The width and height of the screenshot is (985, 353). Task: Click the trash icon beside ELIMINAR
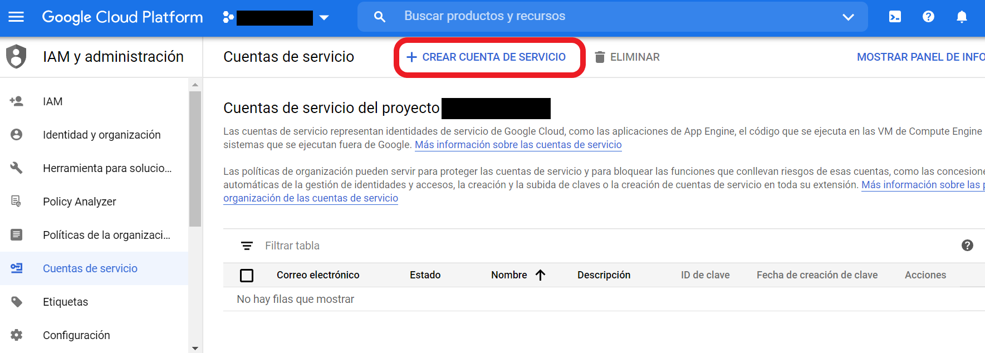(x=600, y=57)
